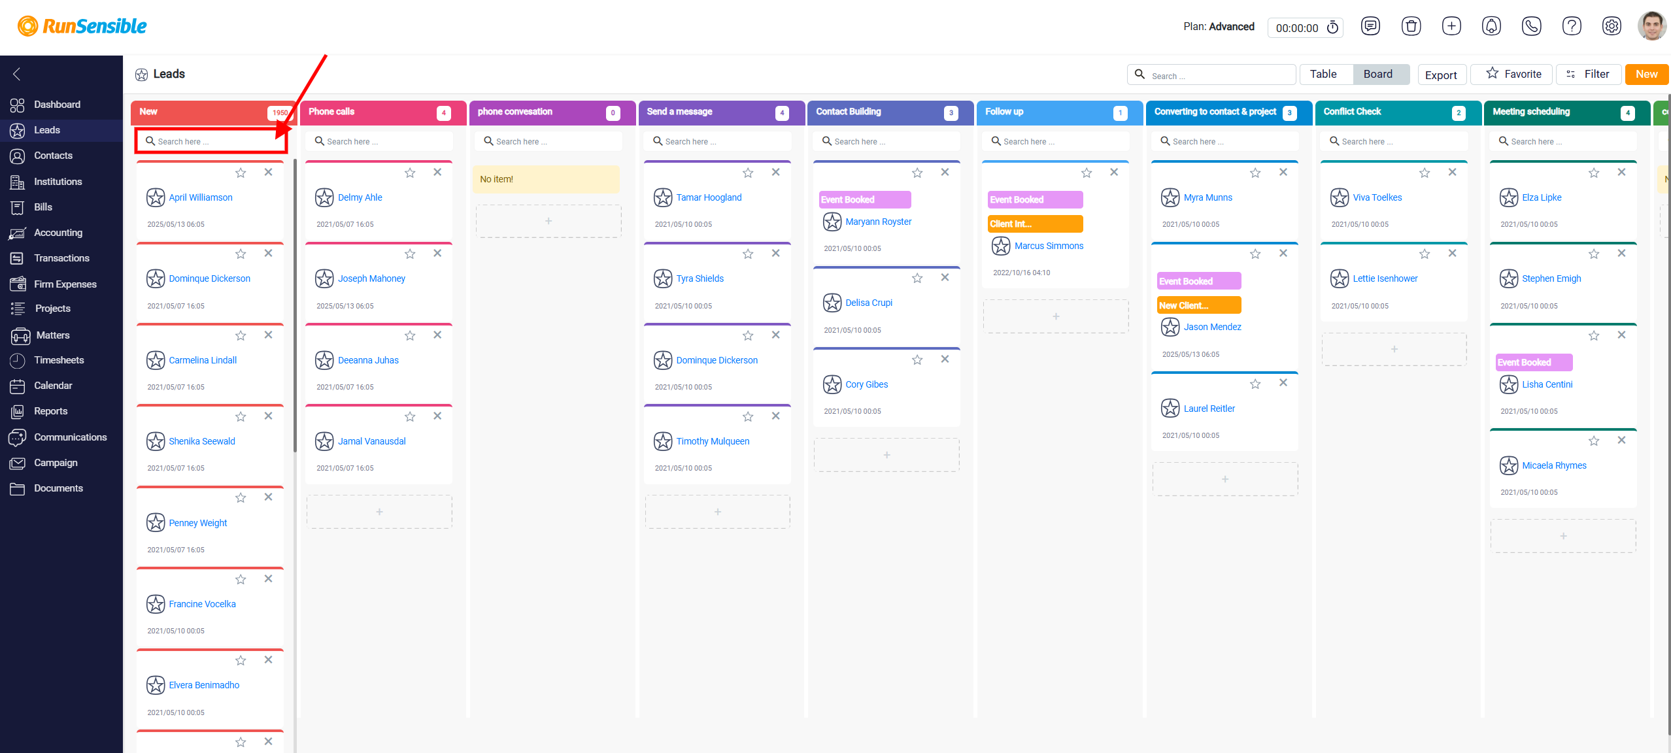This screenshot has height=753, width=1671.
Task: Collapse the sidebar with back chevron
Action: pyautogui.click(x=17, y=74)
